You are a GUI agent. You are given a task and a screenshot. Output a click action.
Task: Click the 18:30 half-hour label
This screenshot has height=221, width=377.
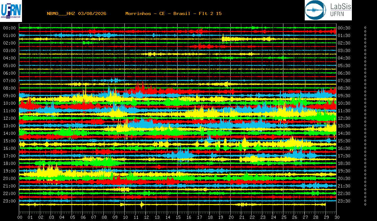(x=344, y=163)
